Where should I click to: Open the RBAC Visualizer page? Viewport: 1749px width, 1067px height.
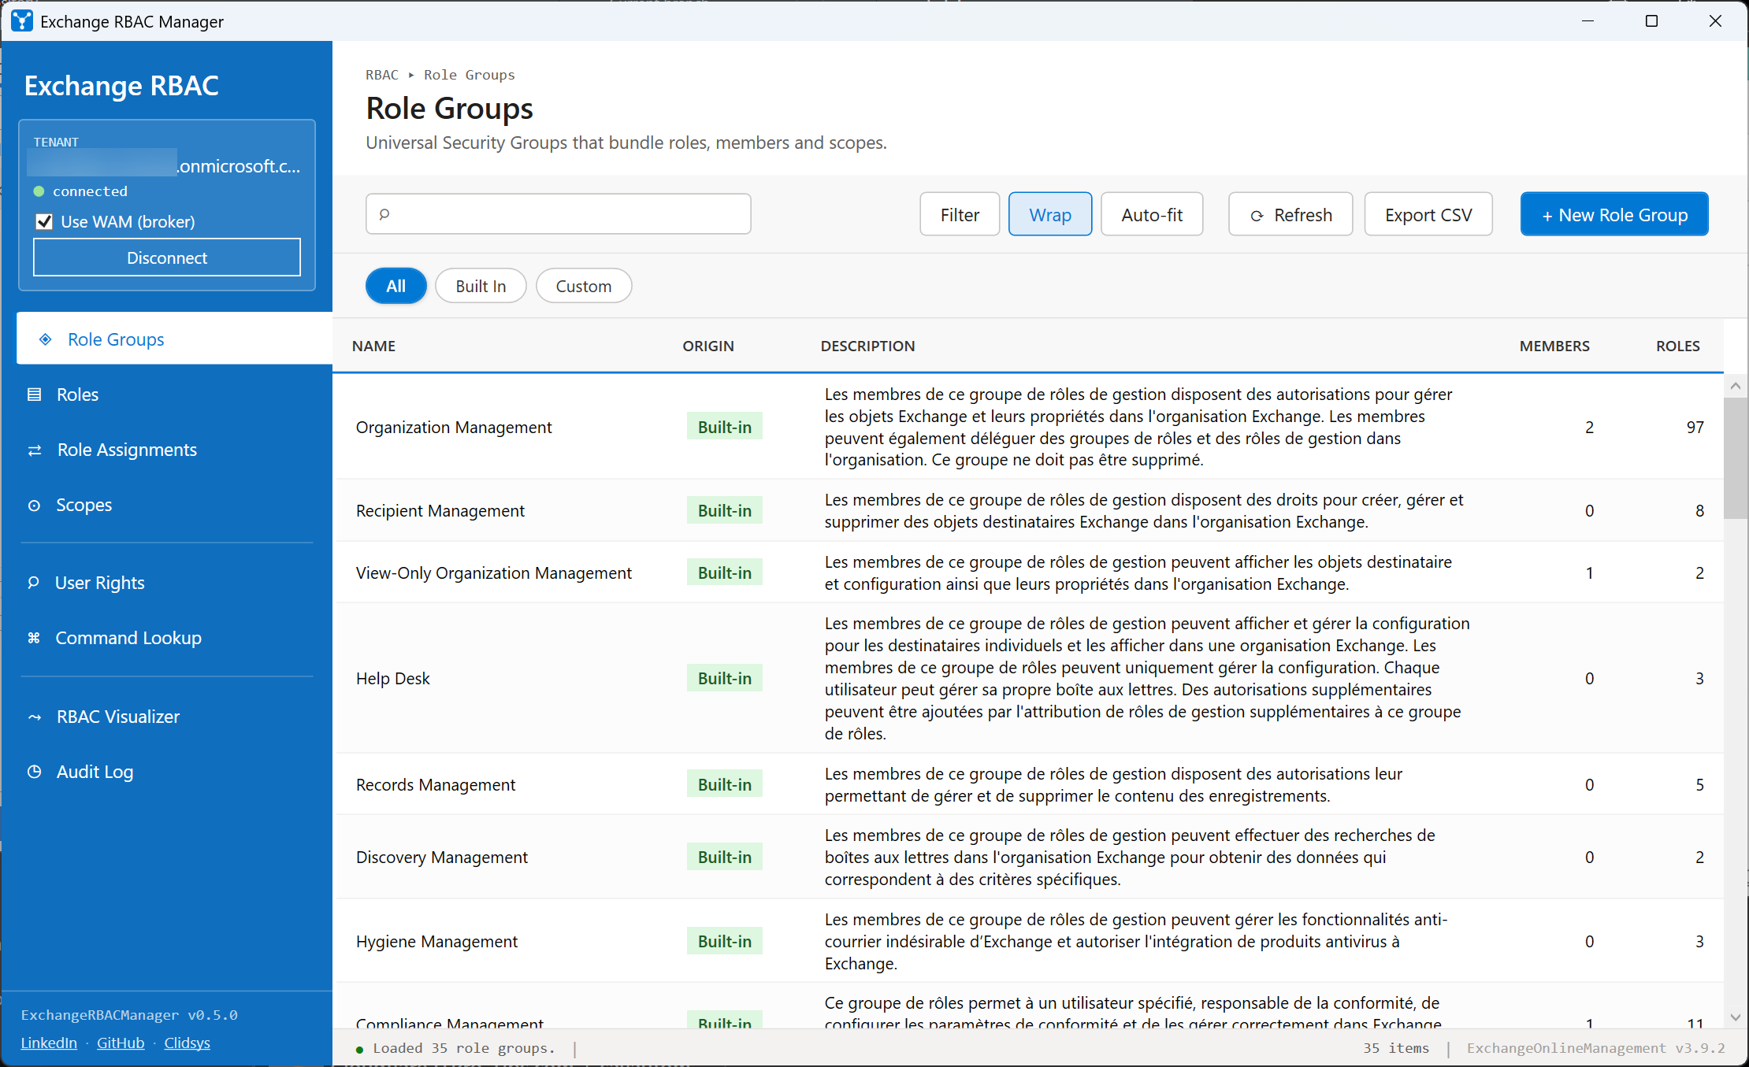167,717
